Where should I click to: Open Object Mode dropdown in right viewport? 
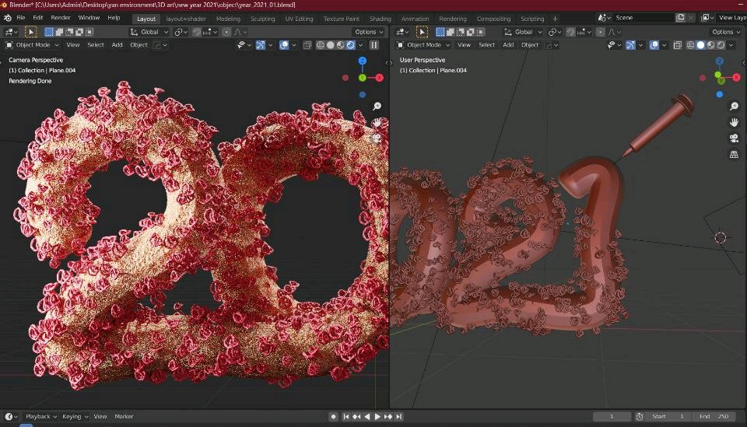(x=424, y=45)
